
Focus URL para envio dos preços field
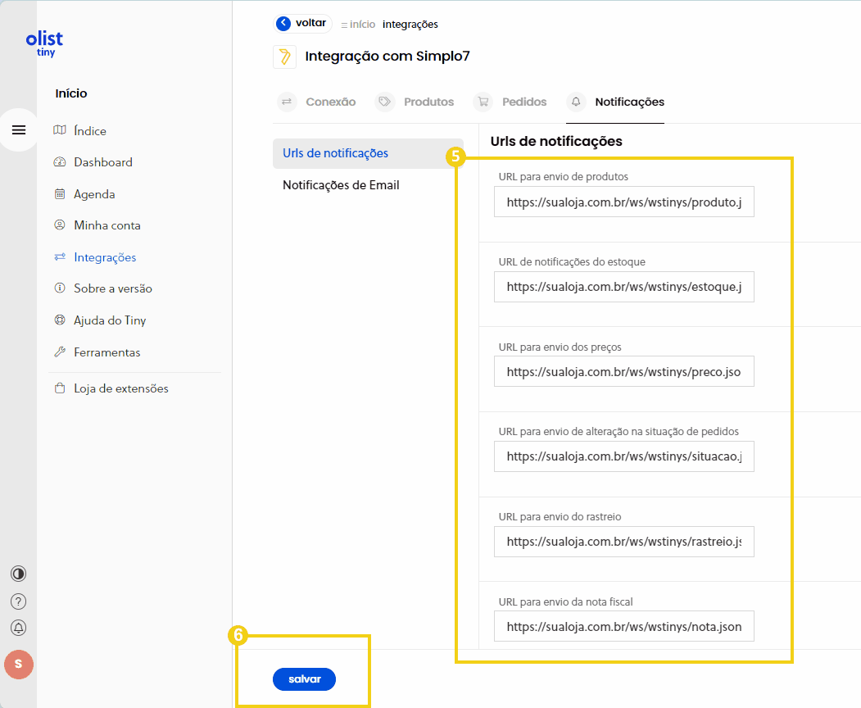623,371
